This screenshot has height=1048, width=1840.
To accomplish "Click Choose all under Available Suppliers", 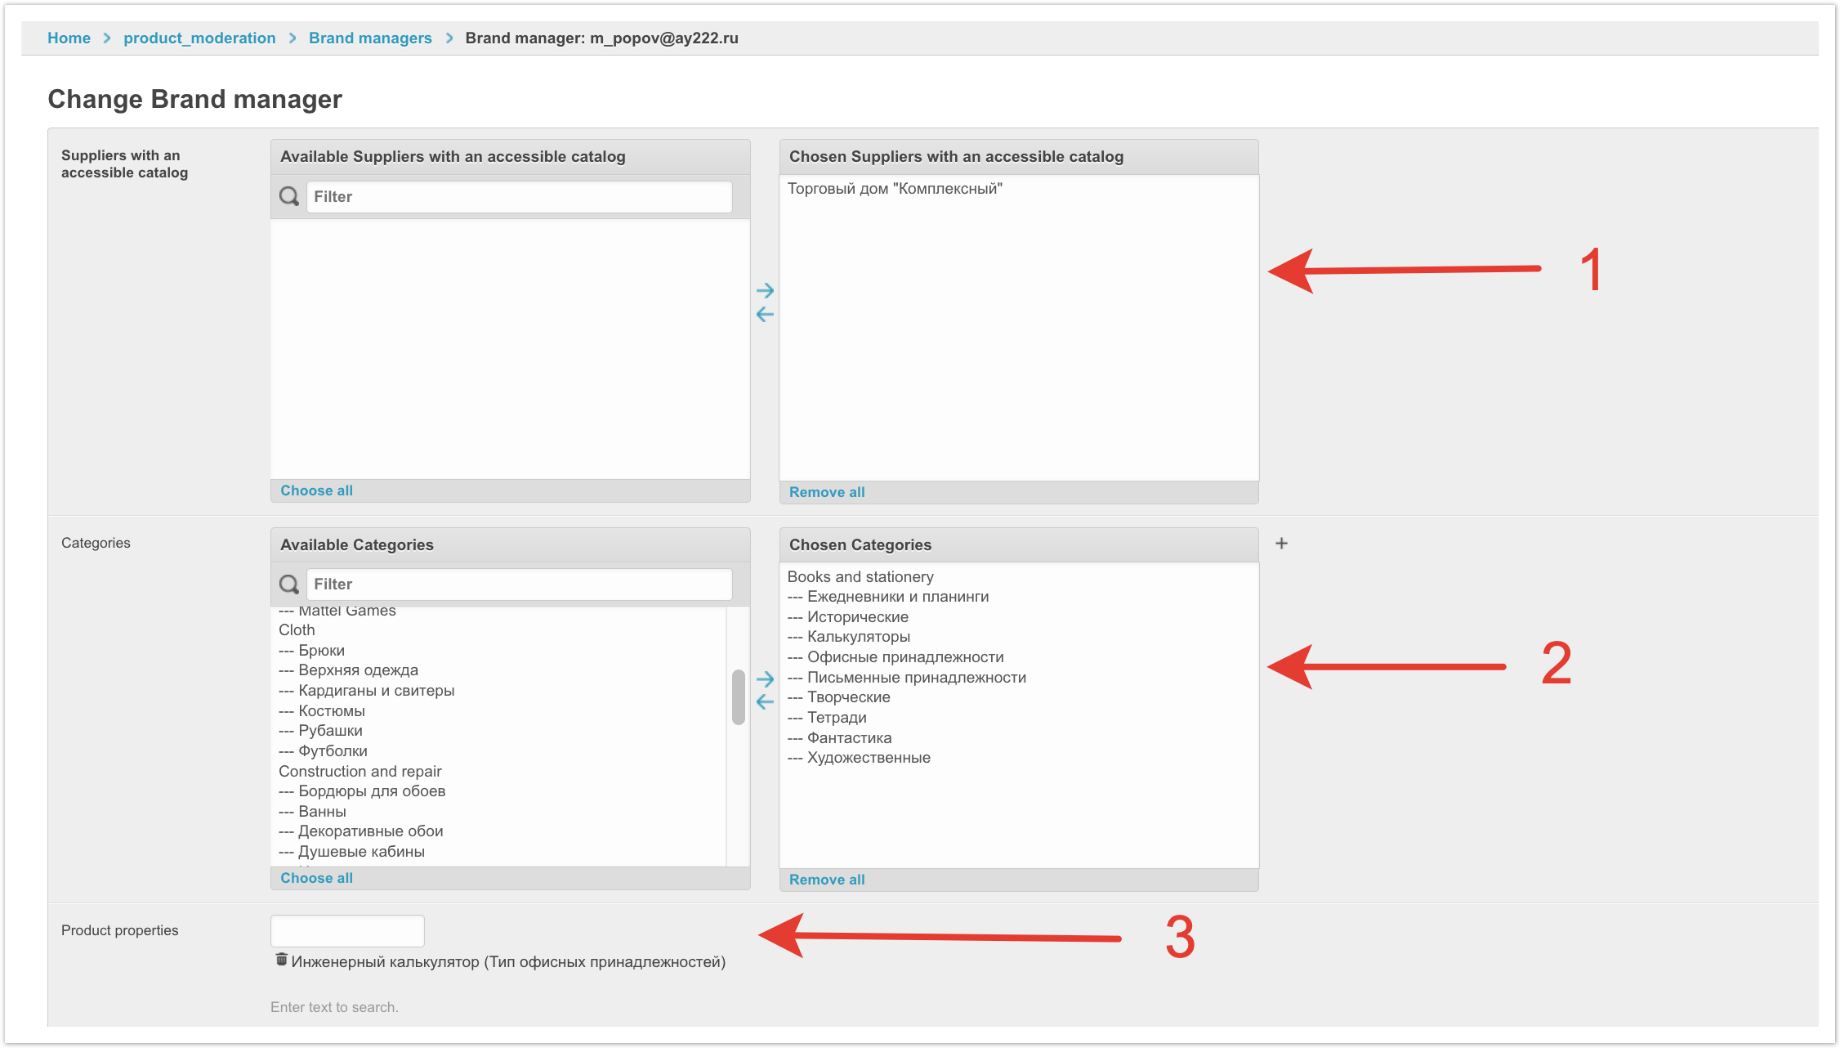I will [316, 490].
